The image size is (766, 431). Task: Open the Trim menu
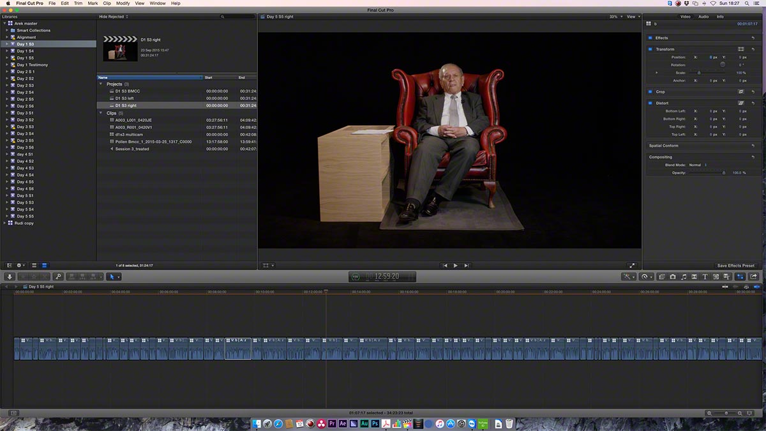[x=78, y=3]
